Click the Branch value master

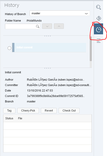coord(31,101)
